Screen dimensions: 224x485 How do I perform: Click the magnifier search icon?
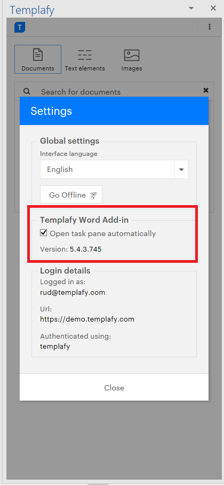(27, 91)
